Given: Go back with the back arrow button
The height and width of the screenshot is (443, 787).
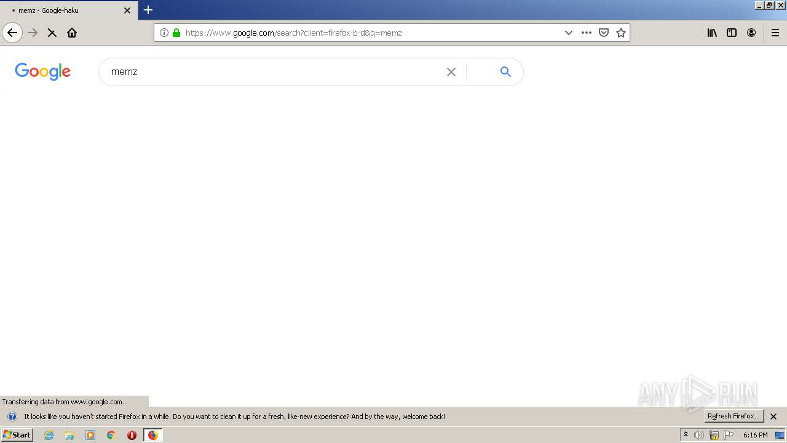Looking at the screenshot, I should pyautogui.click(x=12, y=33).
